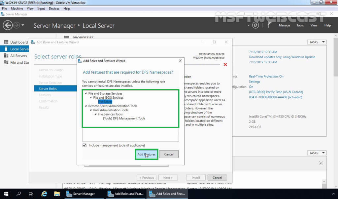Close the Add features dialog with X

pyautogui.click(x=181, y=61)
